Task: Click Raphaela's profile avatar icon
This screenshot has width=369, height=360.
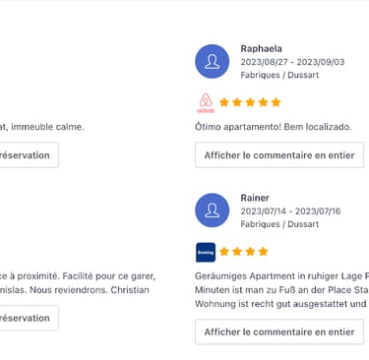Action: pyautogui.click(x=213, y=62)
